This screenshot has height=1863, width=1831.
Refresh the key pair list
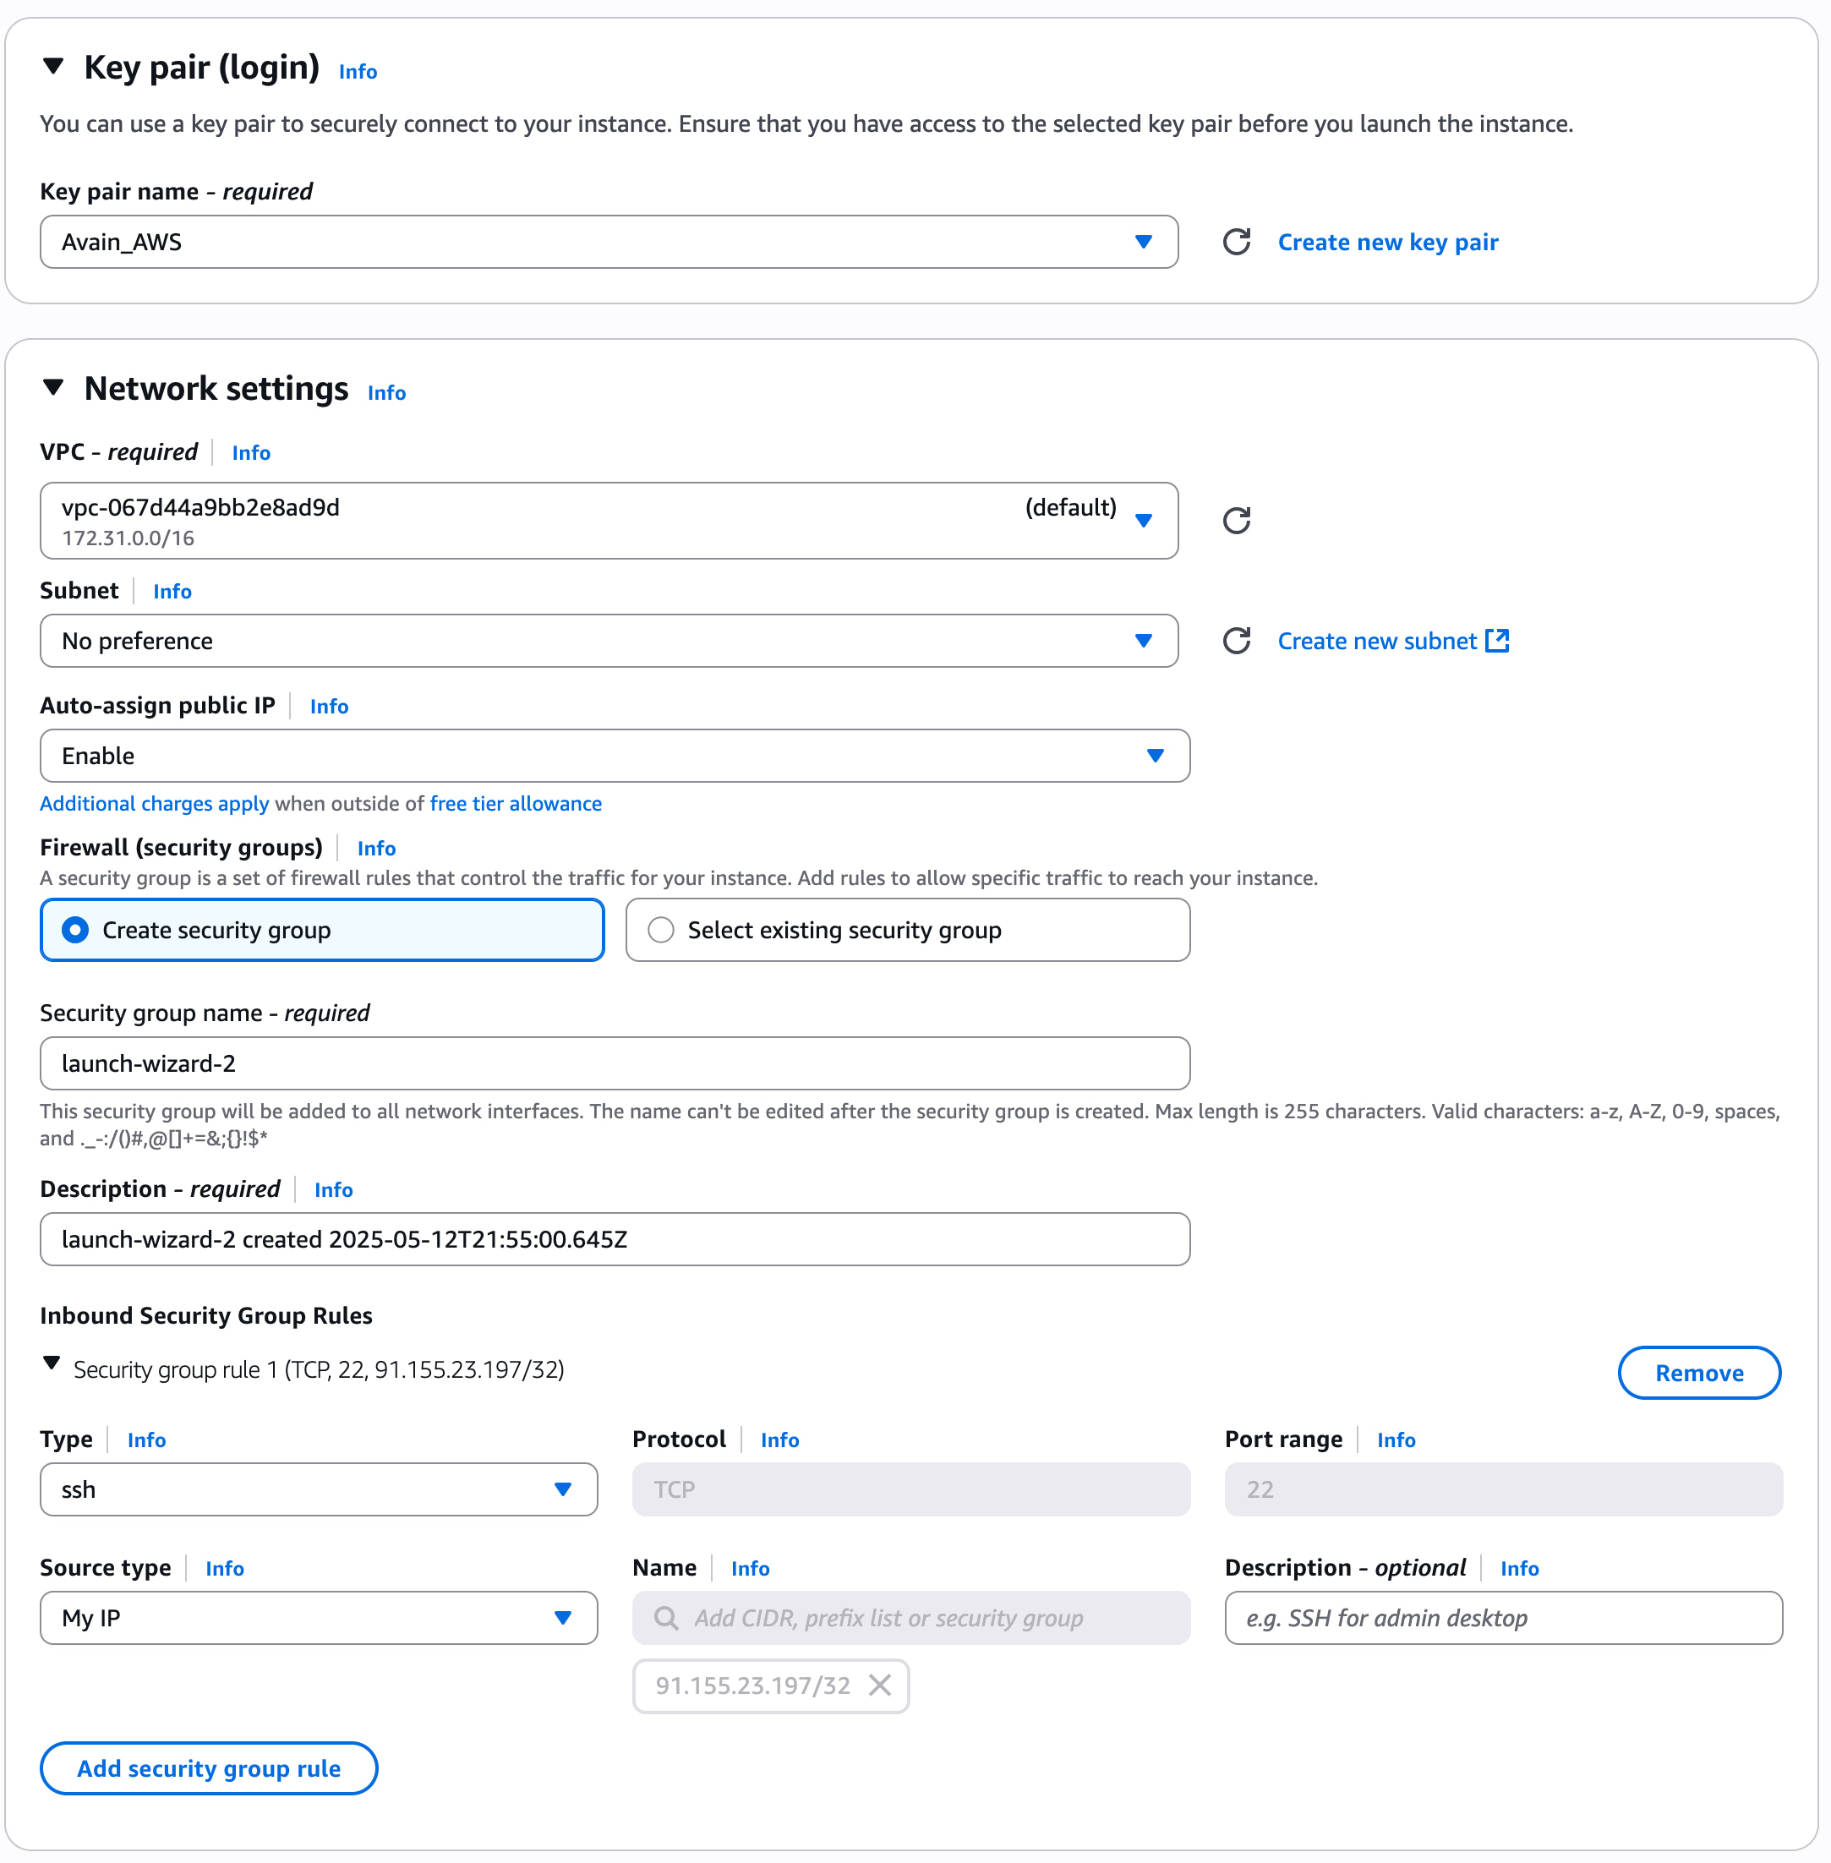point(1236,242)
